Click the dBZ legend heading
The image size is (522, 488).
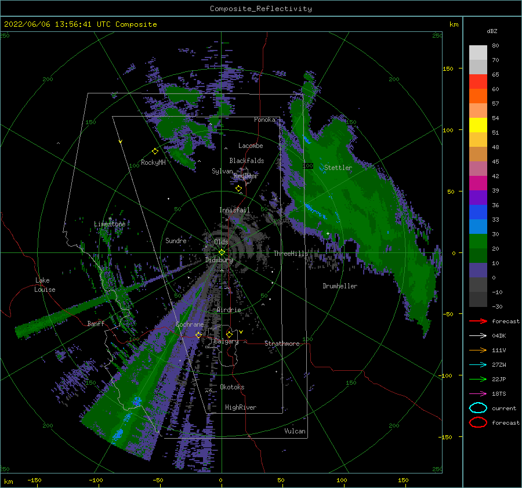click(x=492, y=31)
